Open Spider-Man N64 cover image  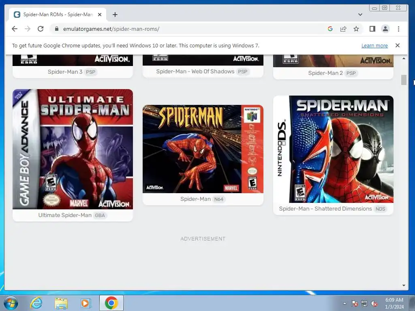point(203,149)
